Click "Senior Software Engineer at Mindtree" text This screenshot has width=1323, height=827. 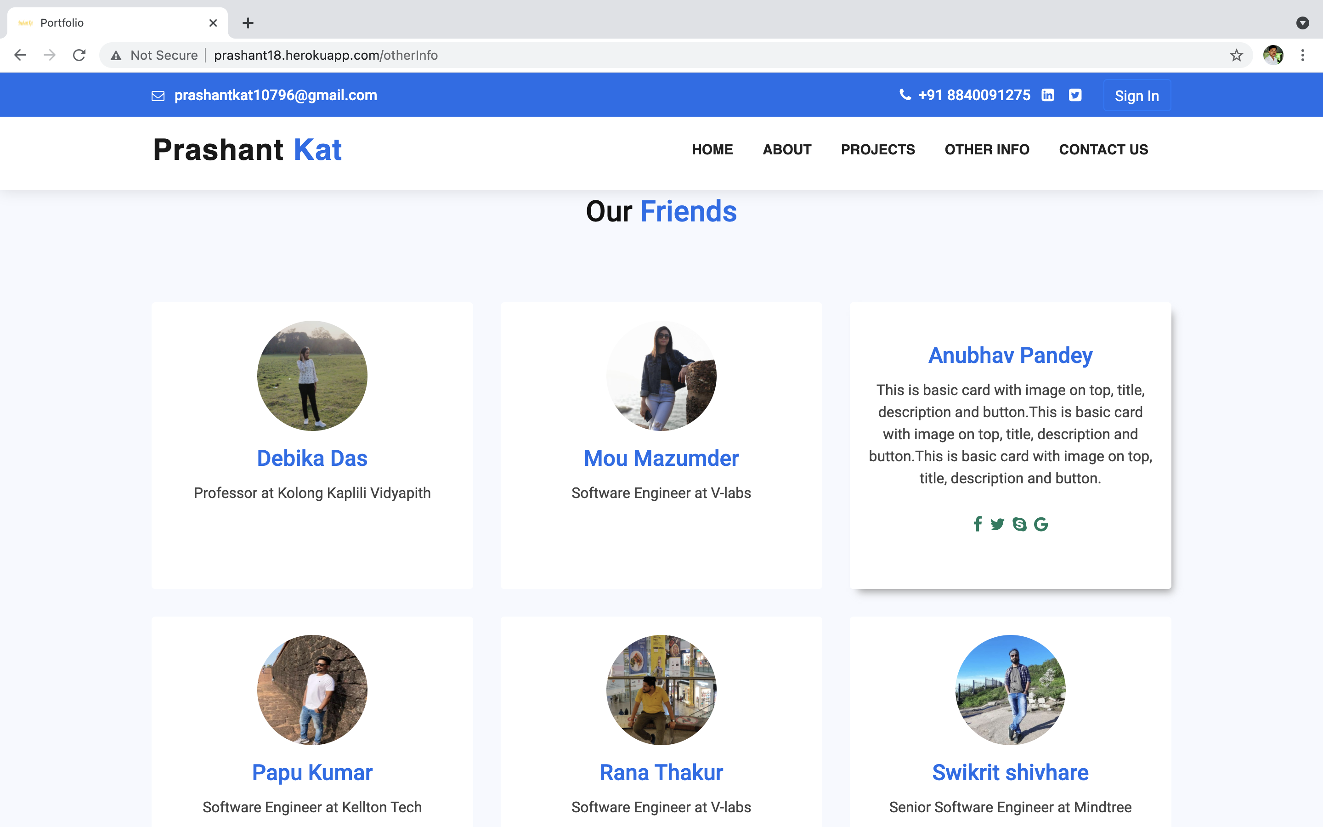point(1010,807)
